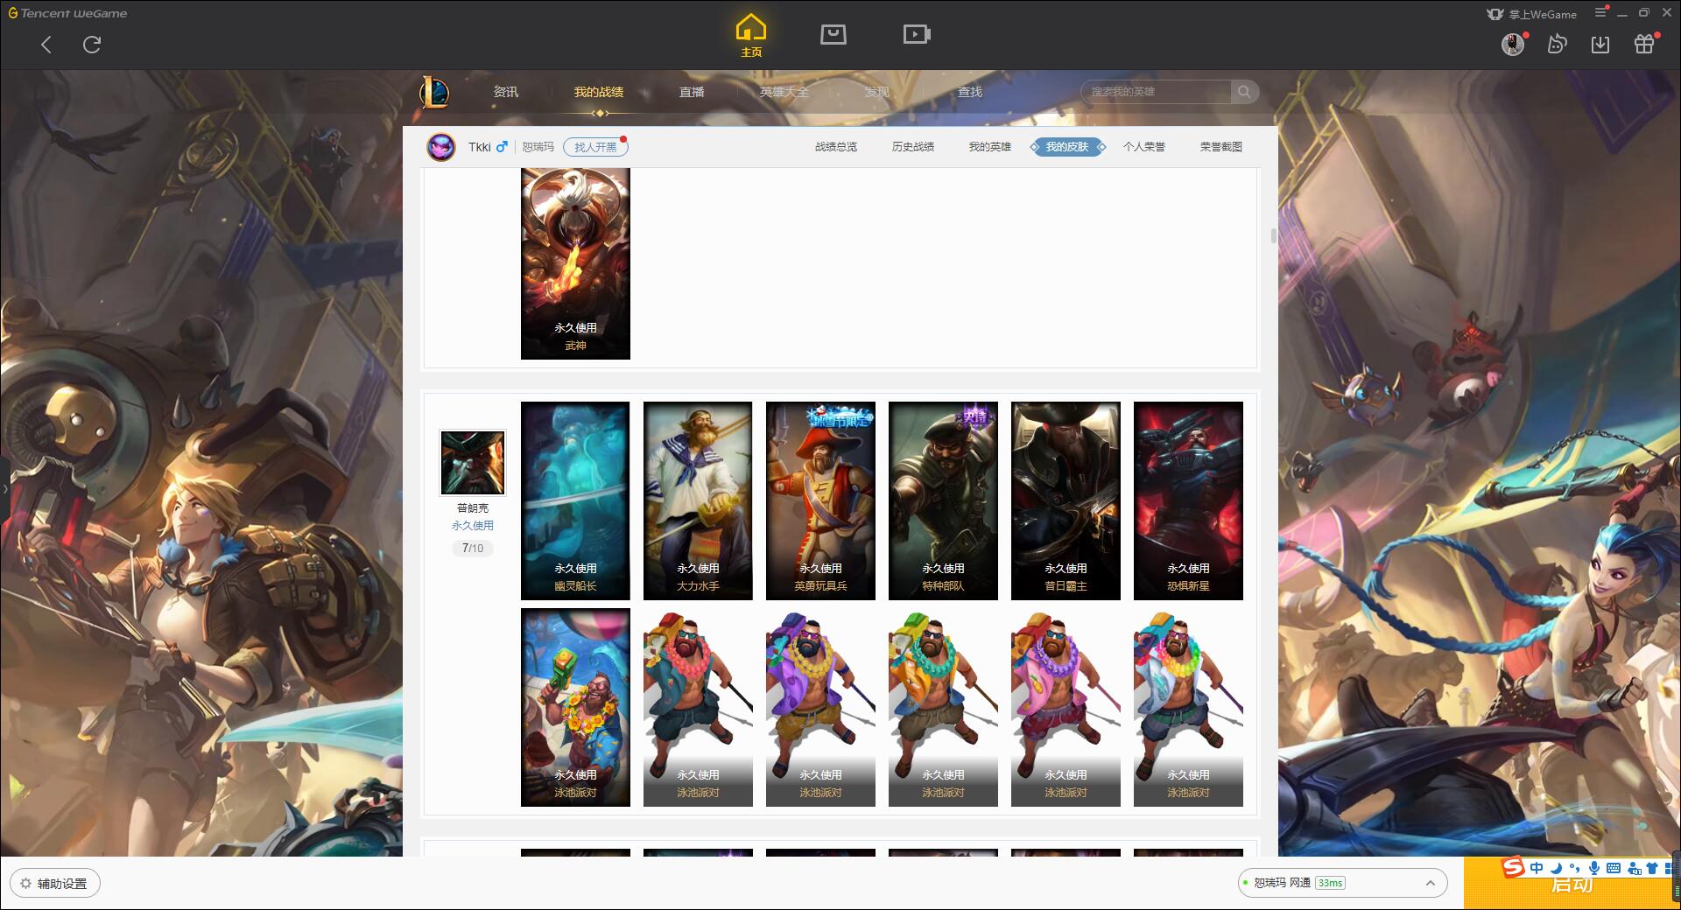Click the vertical scrollbar thumb of skin list
The height and width of the screenshot is (910, 1681).
click(1273, 235)
